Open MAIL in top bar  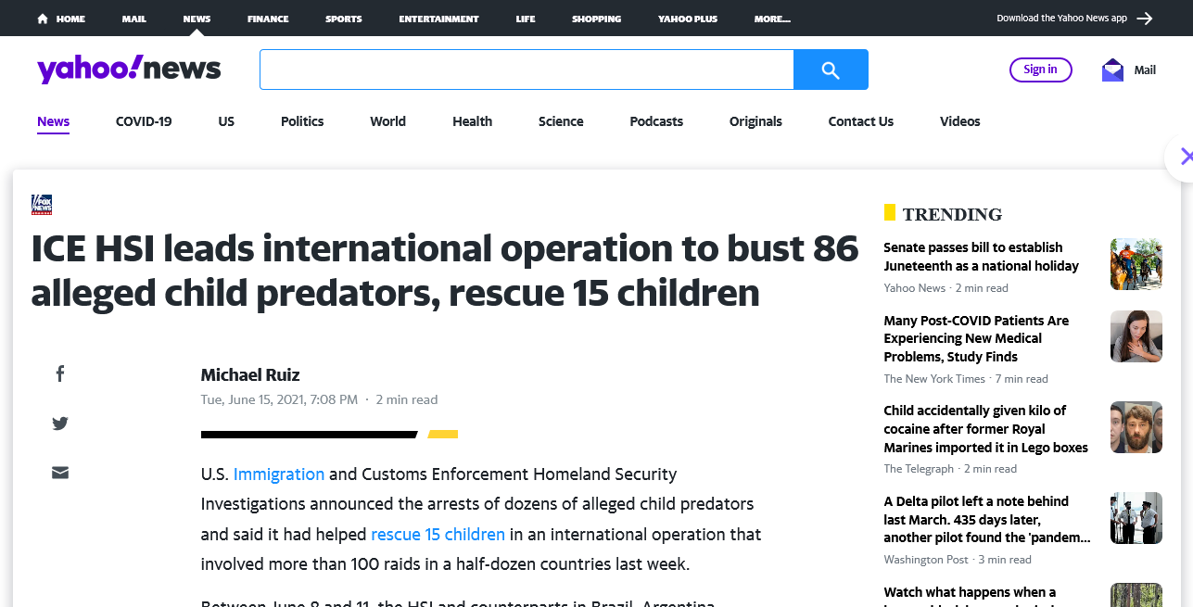[x=133, y=19]
